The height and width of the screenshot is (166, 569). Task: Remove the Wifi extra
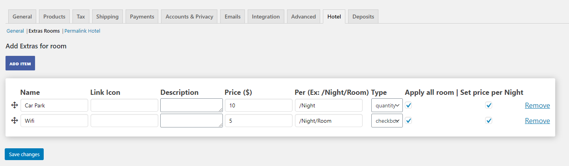tap(537, 121)
